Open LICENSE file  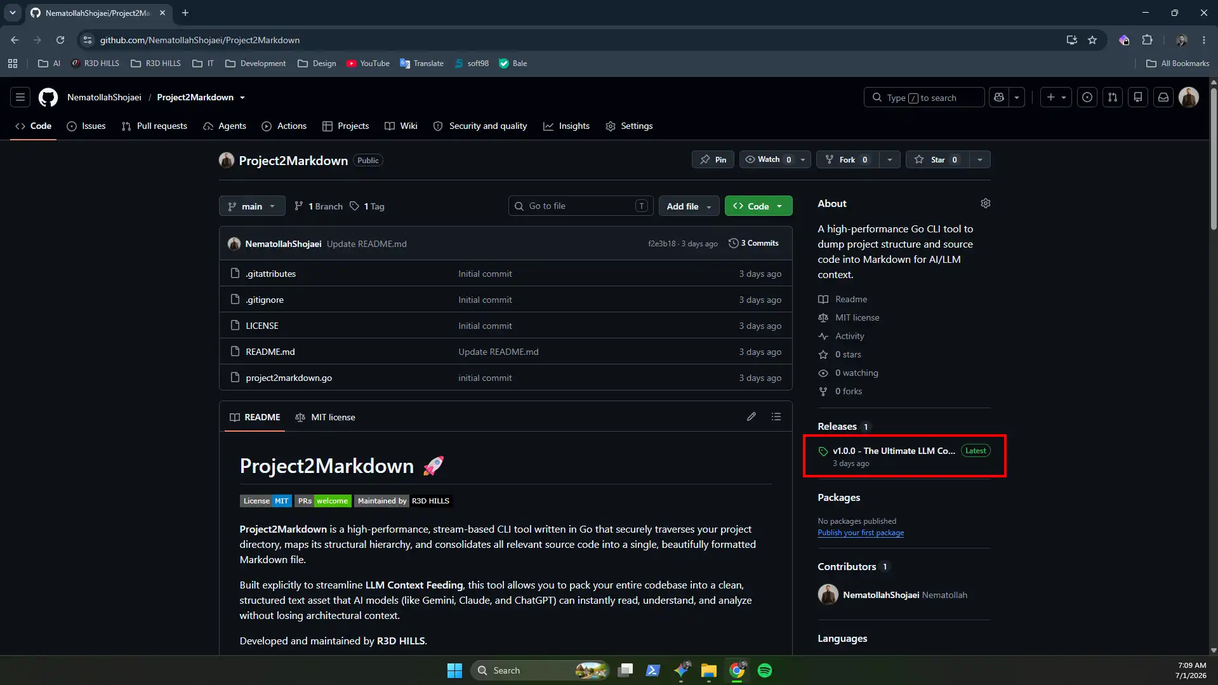click(262, 326)
